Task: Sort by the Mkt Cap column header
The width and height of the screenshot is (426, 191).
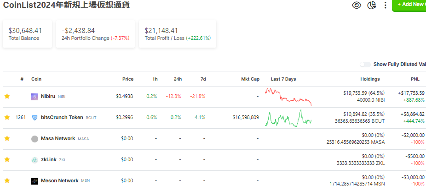Action: 250,79
